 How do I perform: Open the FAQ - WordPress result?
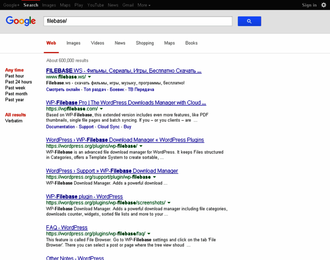tap(67, 227)
